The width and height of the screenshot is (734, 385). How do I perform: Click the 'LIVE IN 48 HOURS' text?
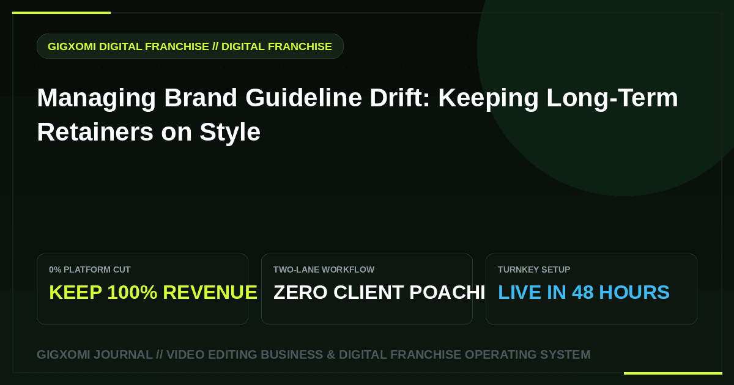[x=584, y=293]
